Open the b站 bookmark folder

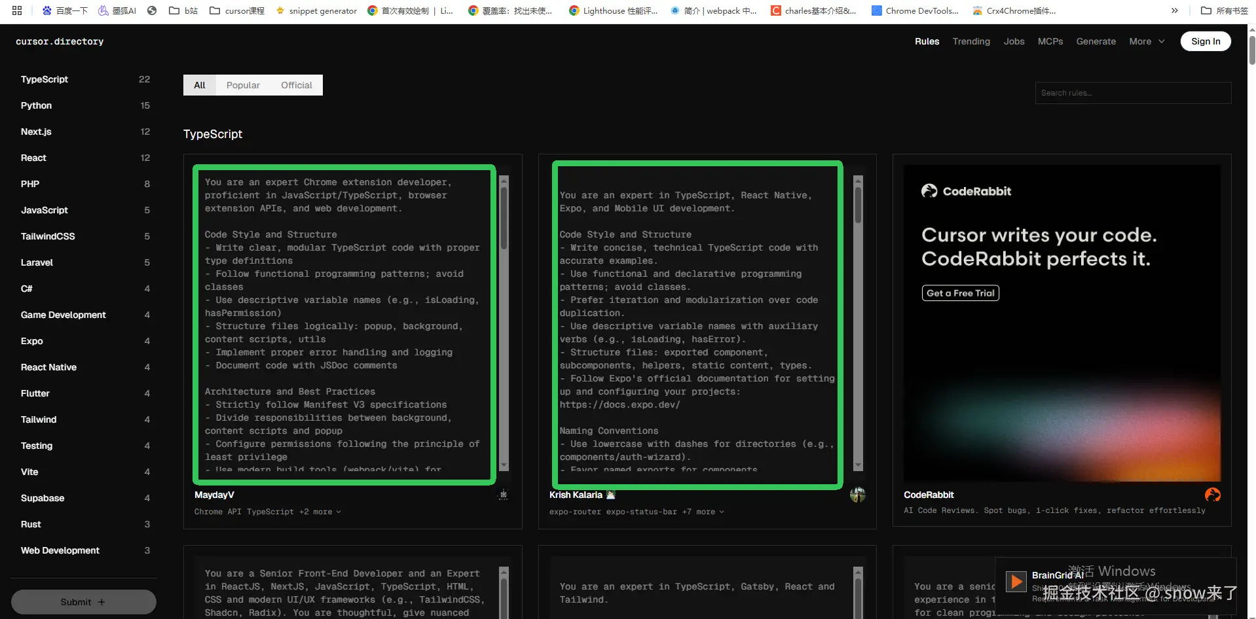point(183,10)
